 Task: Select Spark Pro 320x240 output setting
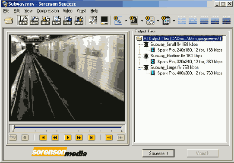coord(190,61)
